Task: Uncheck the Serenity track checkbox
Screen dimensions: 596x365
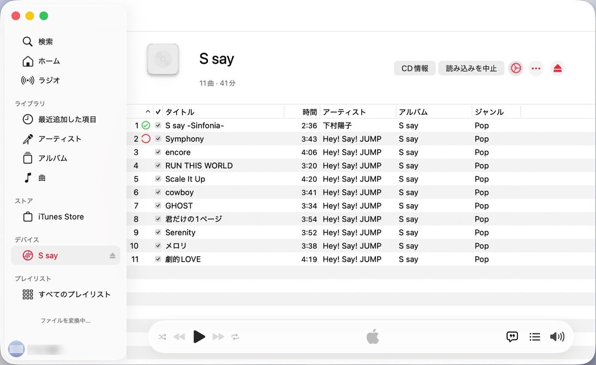Action: point(158,232)
